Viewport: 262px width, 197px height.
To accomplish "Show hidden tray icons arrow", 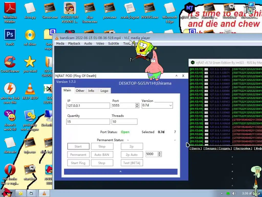I will click(x=222, y=193).
